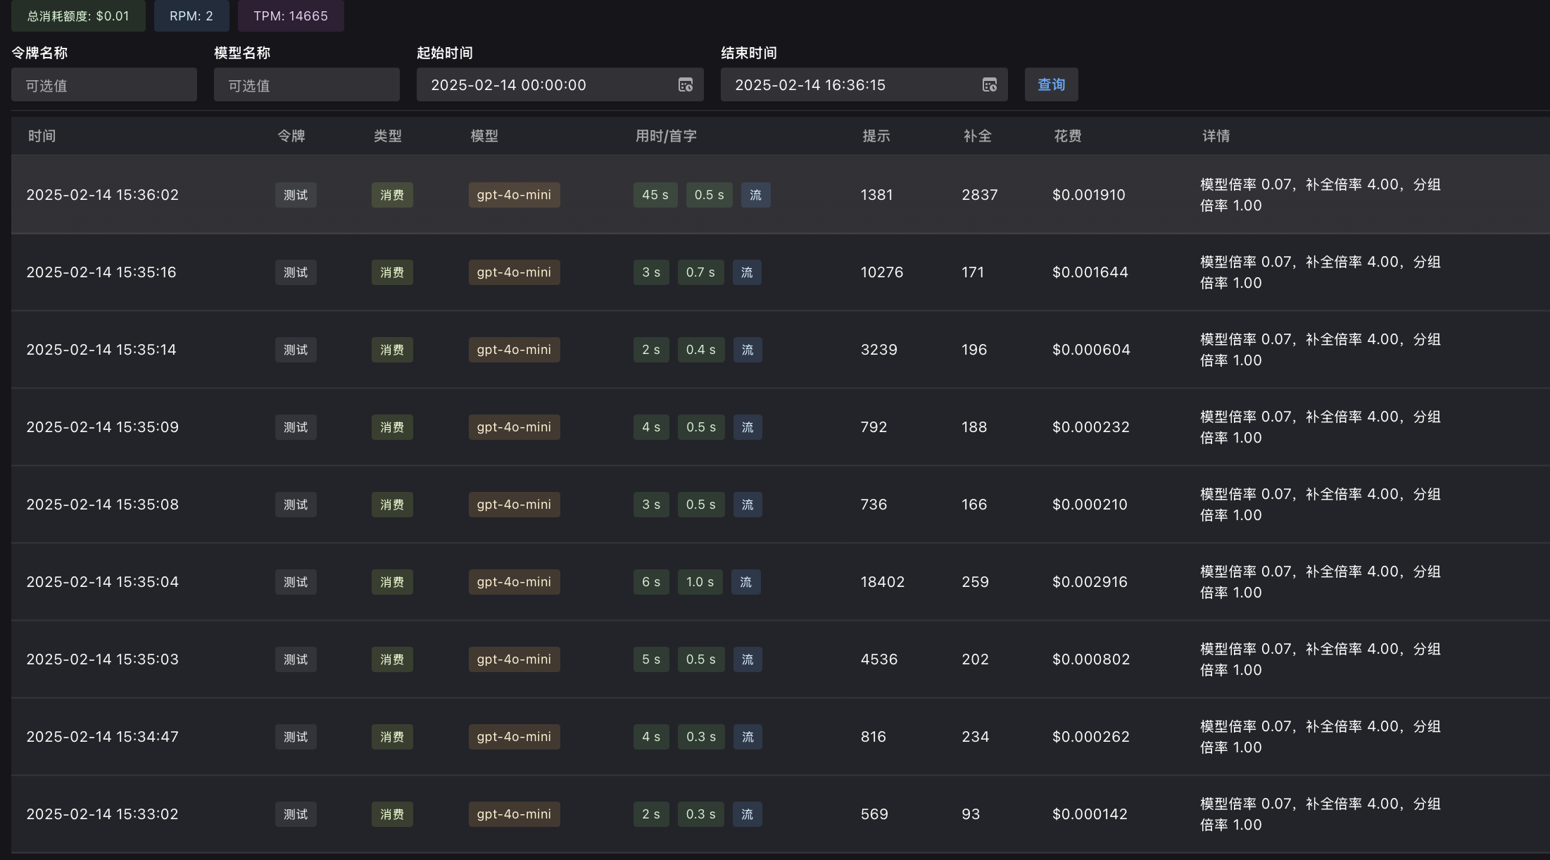Select prompt count 792
The height and width of the screenshot is (860, 1550).
click(x=874, y=427)
